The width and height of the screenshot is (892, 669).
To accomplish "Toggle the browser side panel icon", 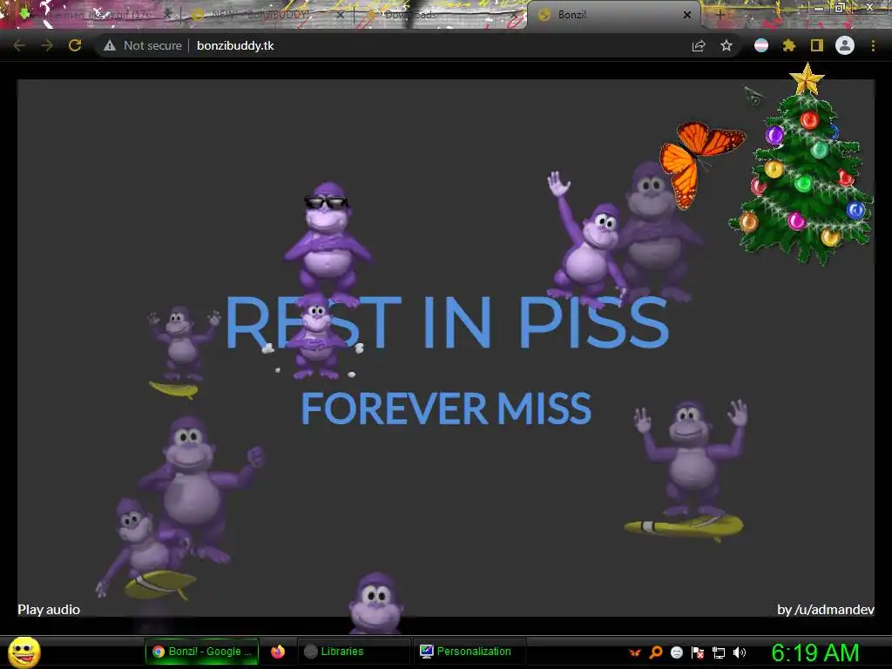I will (x=817, y=45).
